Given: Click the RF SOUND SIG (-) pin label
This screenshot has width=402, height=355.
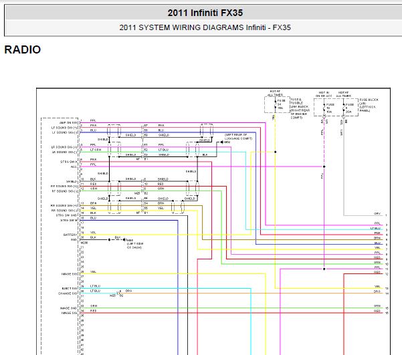Looking at the screenshot, I should click(x=65, y=191).
